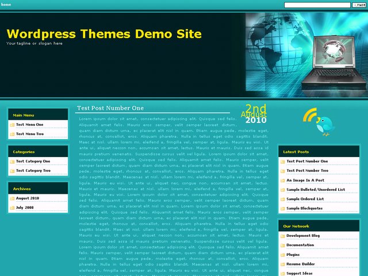This screenshot has width=368, height=276.
Task: Click folder icon beside Test Menu Two
Action: 12,134
